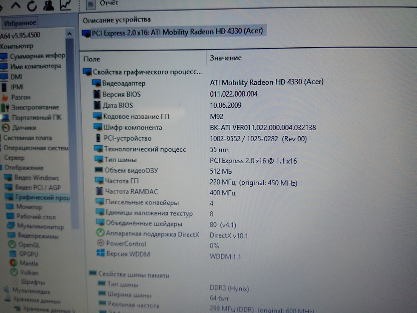The width and height of the screenshot is (417, 313).
Task: Select the PCI-устройство row
Action: 200,139
